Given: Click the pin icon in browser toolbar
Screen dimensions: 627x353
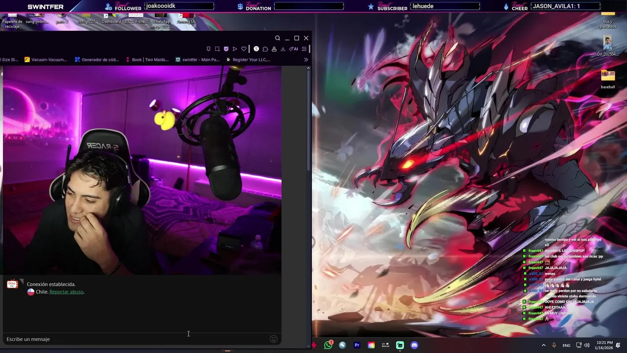Looking at the screenshot, I should [x=208, y=49].
